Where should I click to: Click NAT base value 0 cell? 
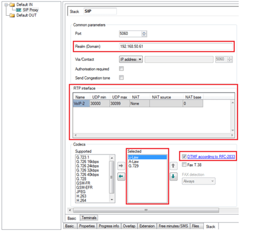193,103
